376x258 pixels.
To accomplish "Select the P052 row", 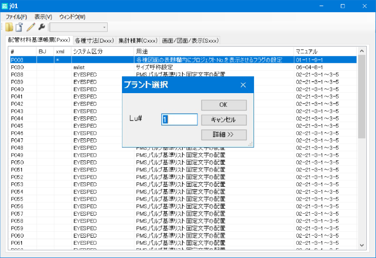I will pos(183,177).
